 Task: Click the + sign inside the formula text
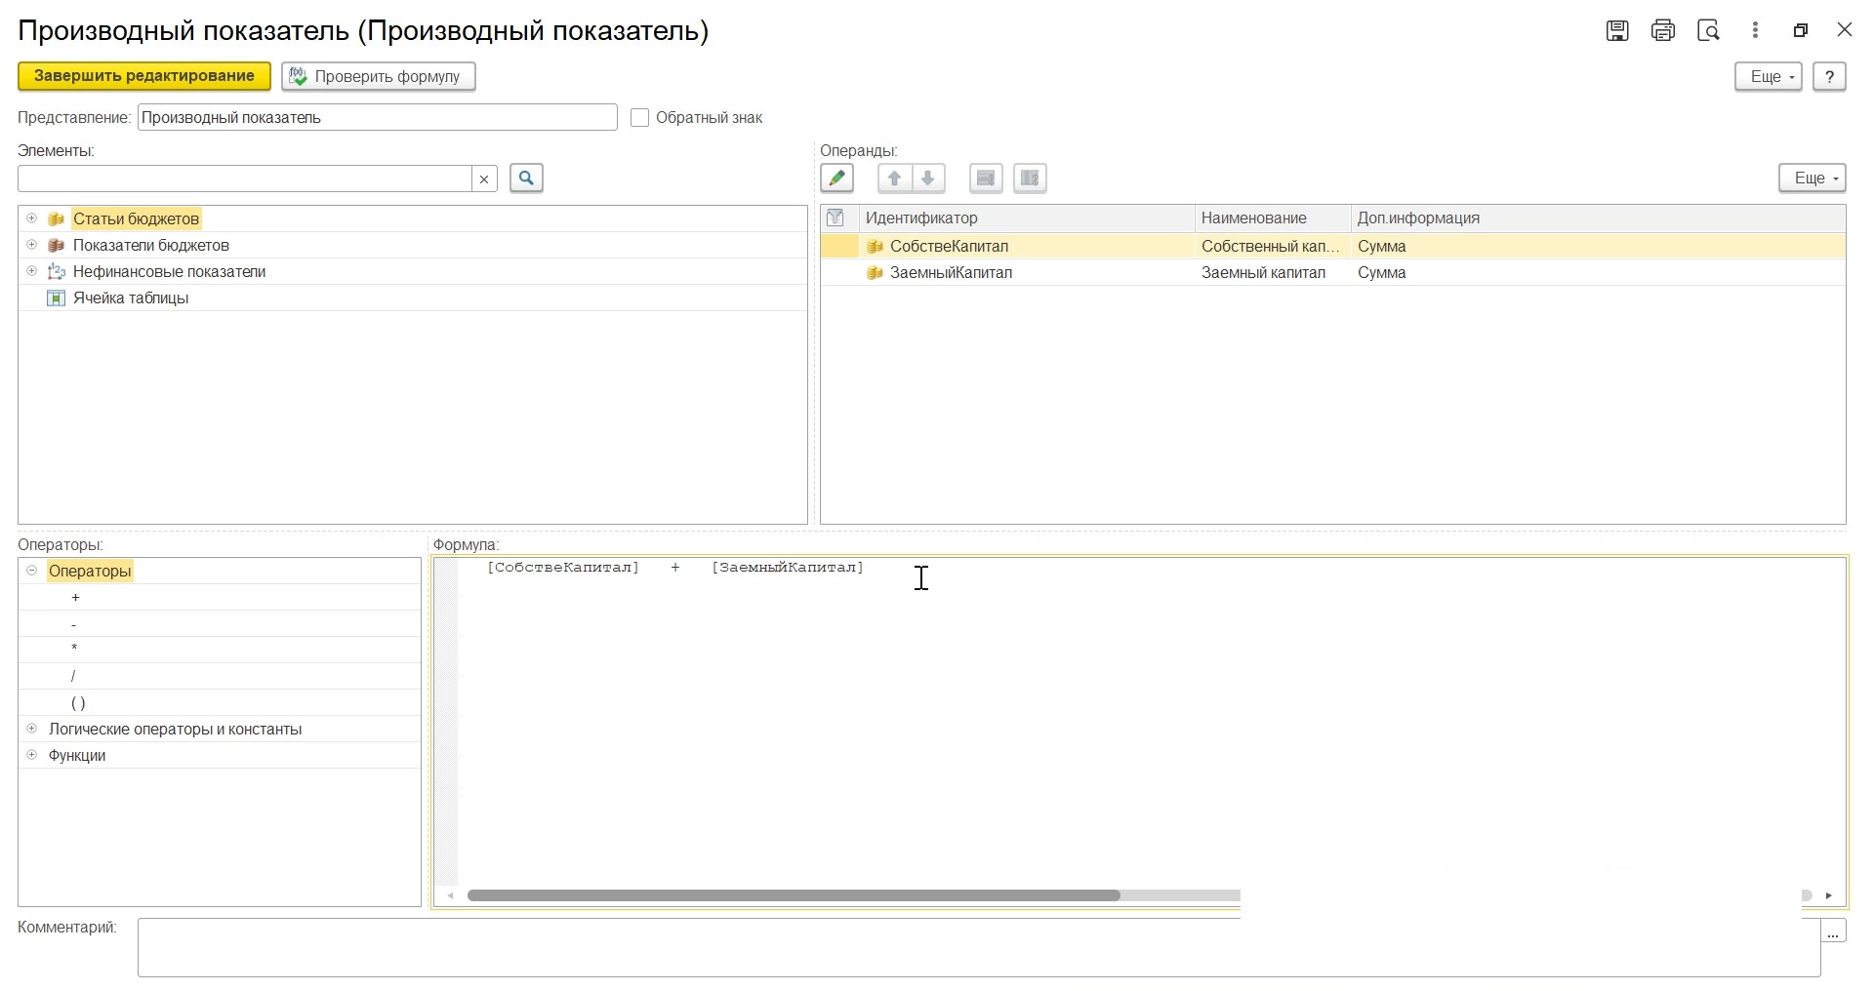click(675, 568)
